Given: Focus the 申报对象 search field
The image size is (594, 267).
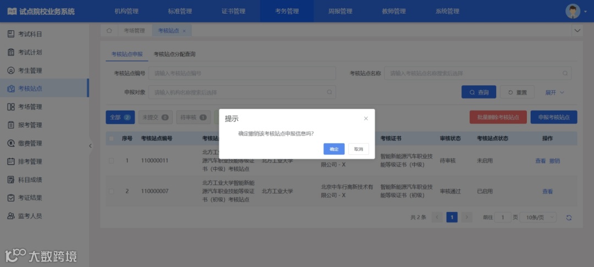Looking at the screenshot, I should coord(242,92).
